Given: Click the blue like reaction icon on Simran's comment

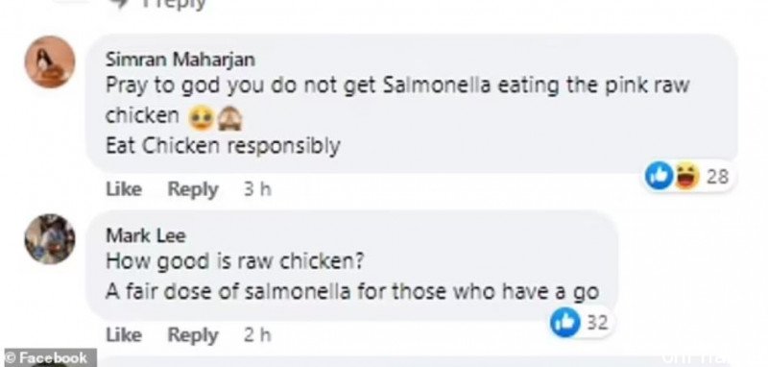Looking at the screenshot, I should [x=659, y=176].
